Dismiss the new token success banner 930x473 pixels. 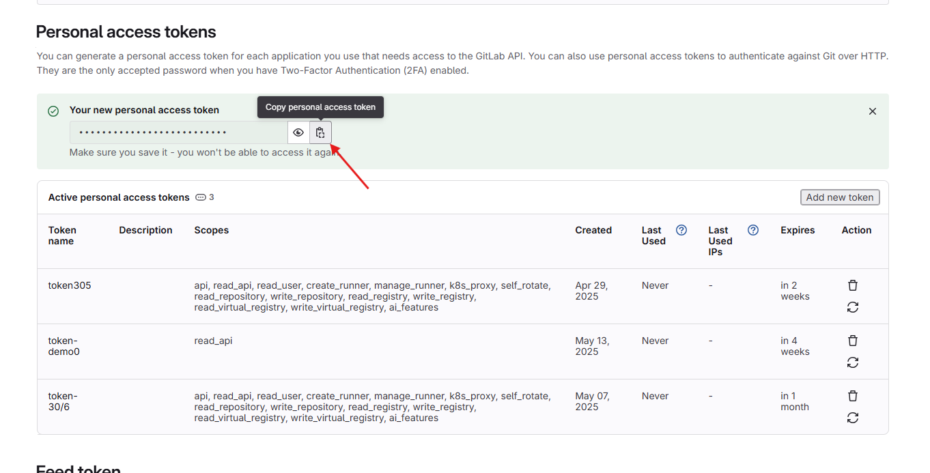[872, 111]
